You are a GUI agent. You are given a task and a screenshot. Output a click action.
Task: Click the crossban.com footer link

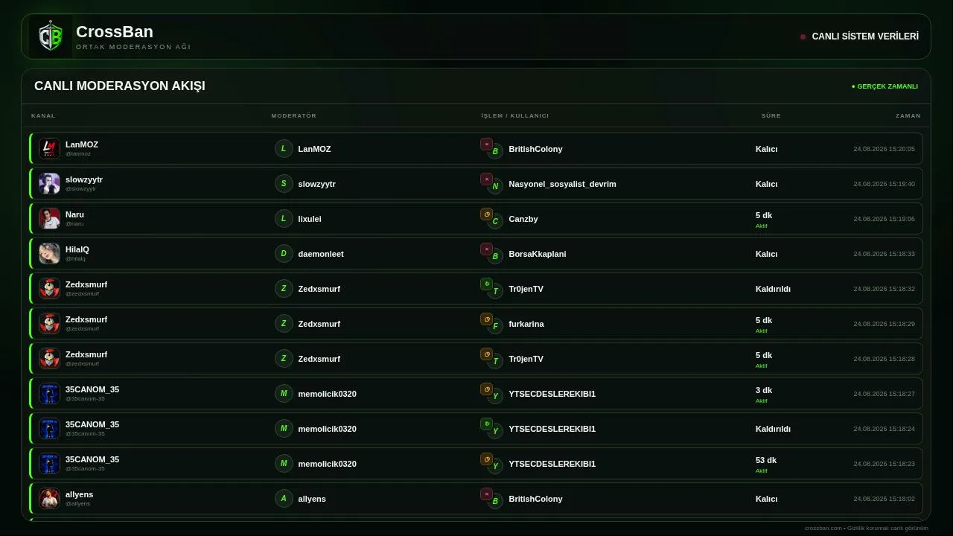[x=823, y=528]
